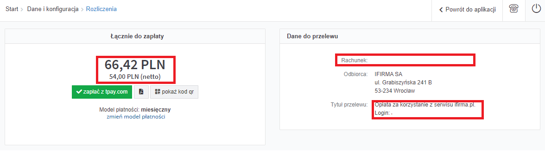Image resolution: width=545 pixels, height=166 pixels.
Task: Click the telephone contact icon
Action: (x=513, y=9)
